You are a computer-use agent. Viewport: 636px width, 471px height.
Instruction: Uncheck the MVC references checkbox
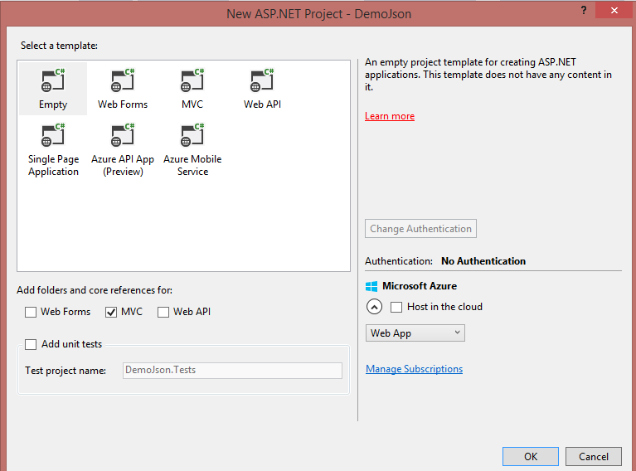111,312
